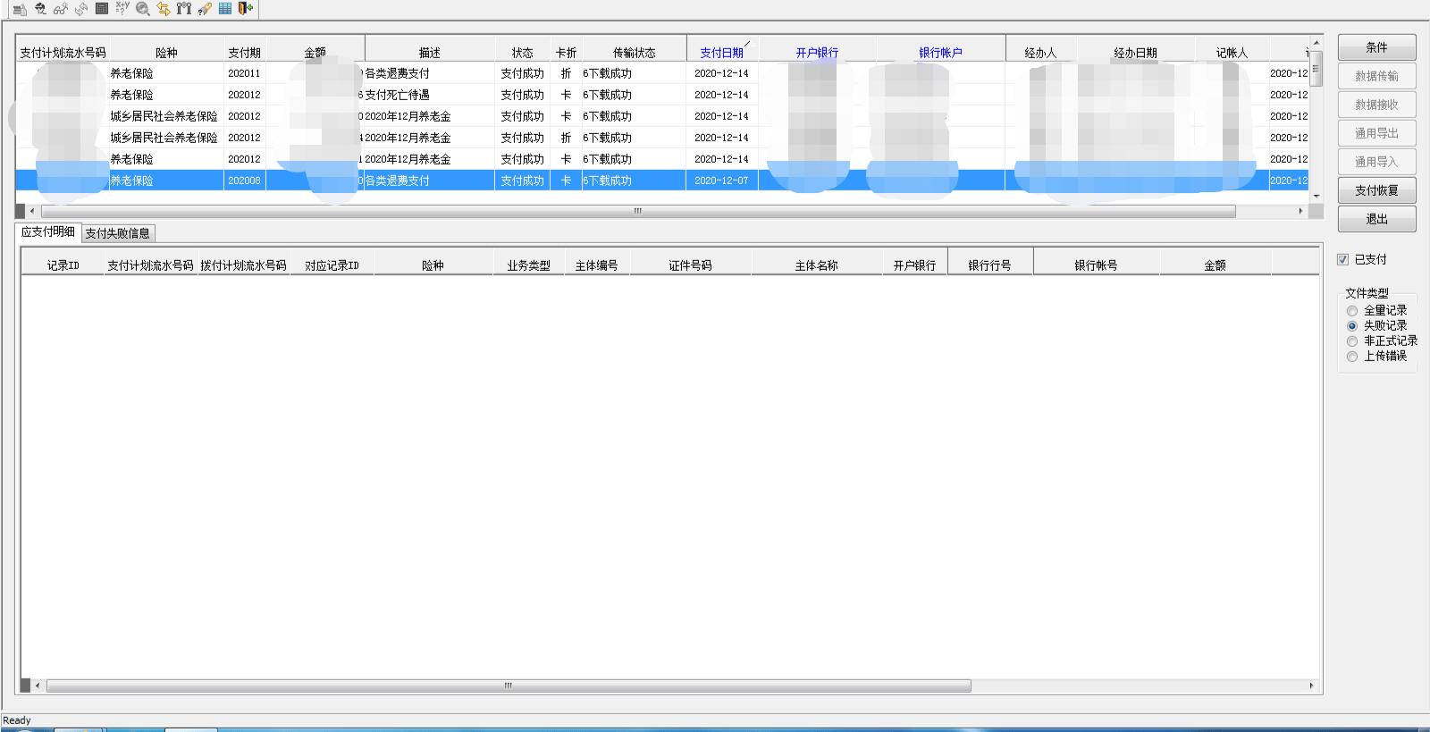
Task: Click the pen with question mark icon
Action: (205, 9)
